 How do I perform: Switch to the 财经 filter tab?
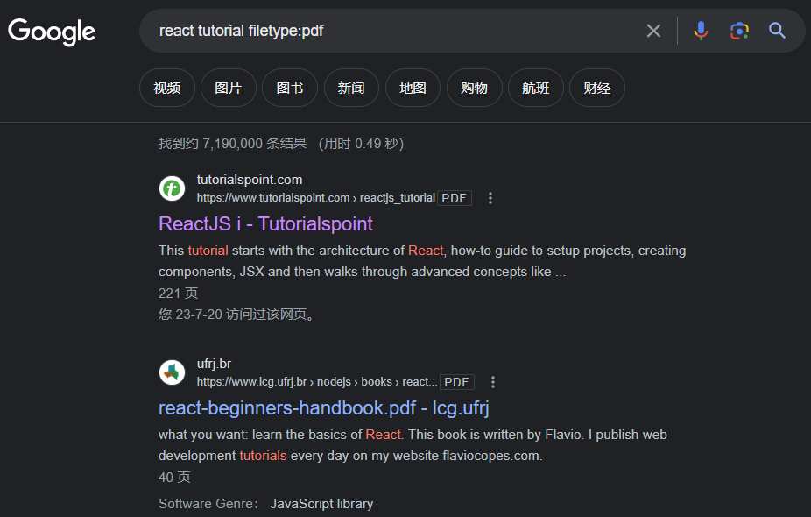[x=597, y=88]
